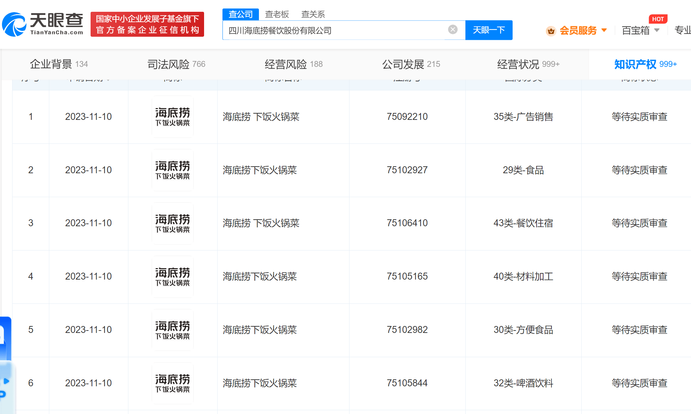691x414 pixels.
Task: Click the TianYanCha logo
Action: pos(43,24)
